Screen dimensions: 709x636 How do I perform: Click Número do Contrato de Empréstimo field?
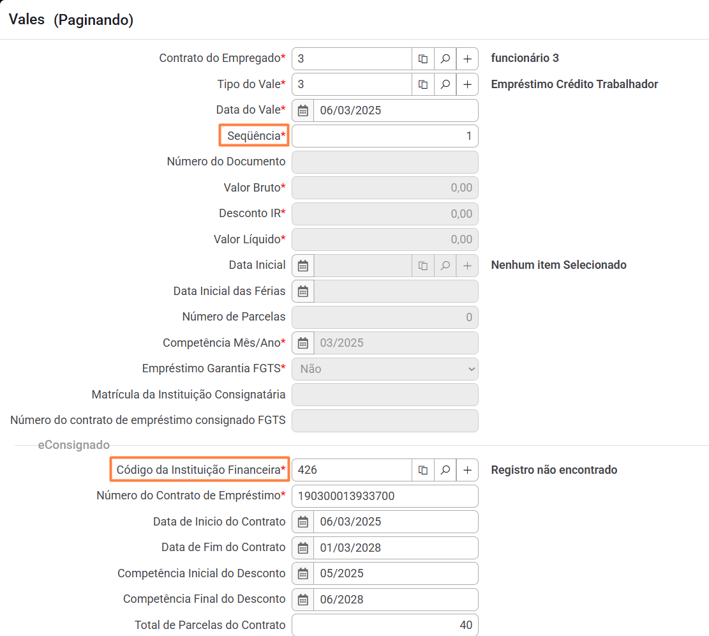click(x=385, y=496)
